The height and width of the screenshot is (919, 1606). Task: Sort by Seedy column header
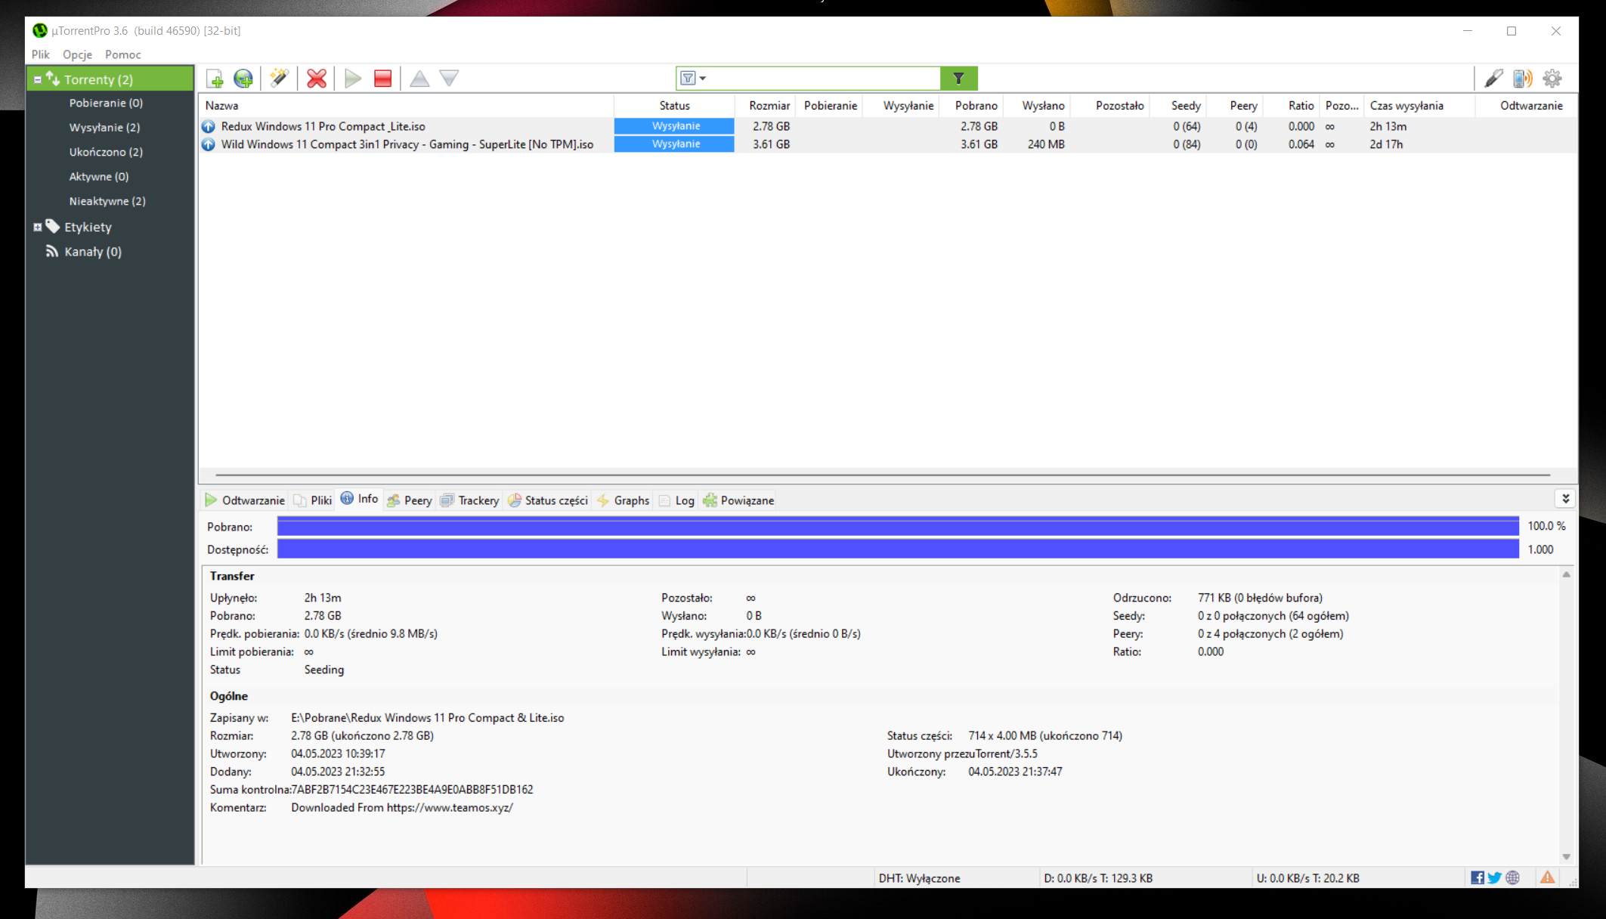(1178, 106)
